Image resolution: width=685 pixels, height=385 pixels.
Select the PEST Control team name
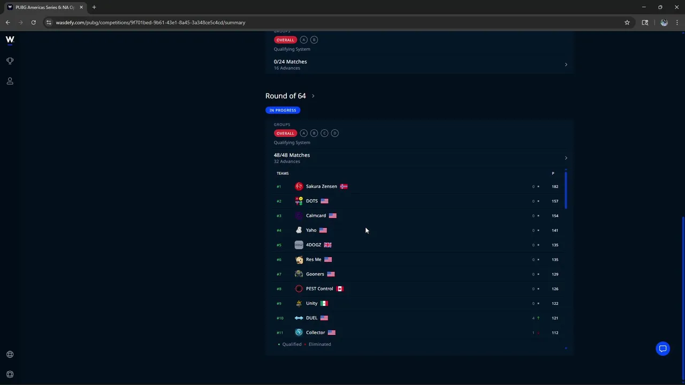pos(319,289)
